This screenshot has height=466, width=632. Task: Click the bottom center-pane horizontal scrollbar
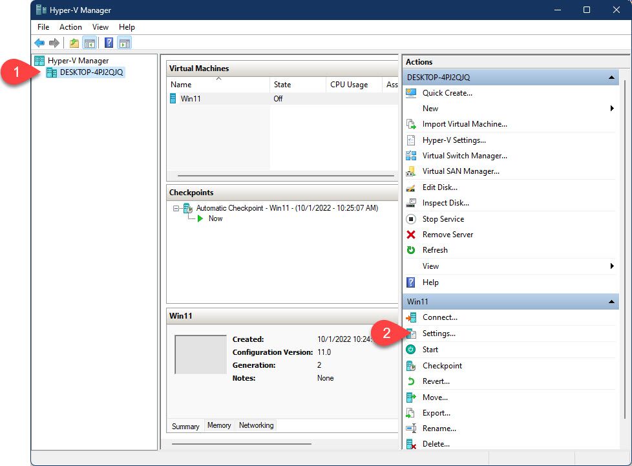point(242,444)
